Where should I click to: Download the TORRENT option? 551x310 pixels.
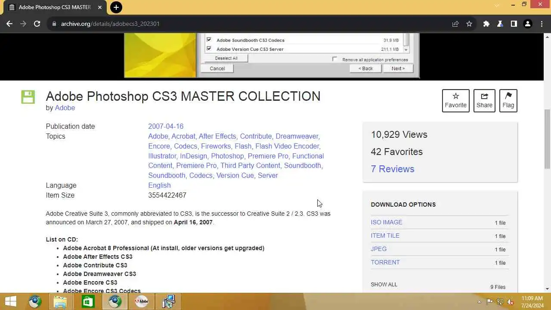(385, 262)
